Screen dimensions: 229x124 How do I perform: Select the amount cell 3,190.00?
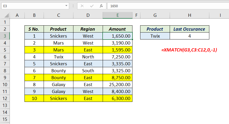118,43
